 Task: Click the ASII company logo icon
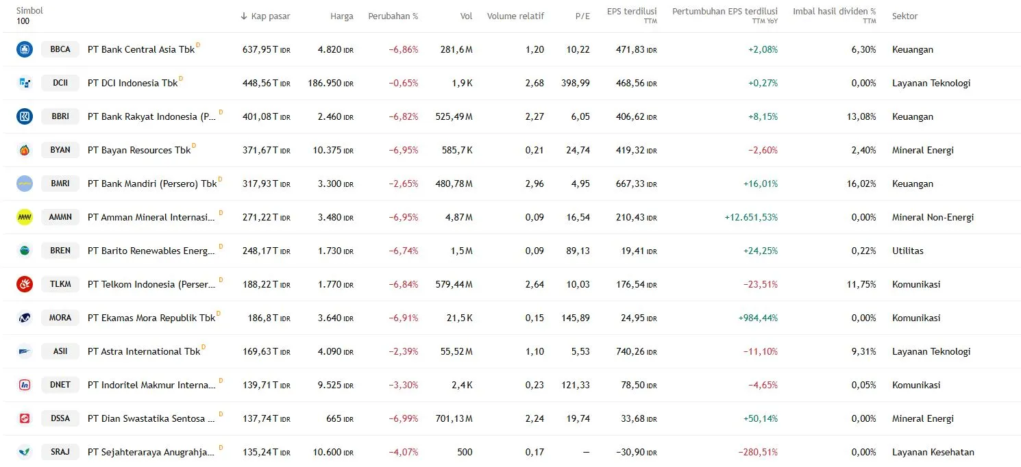coord(25,351)
